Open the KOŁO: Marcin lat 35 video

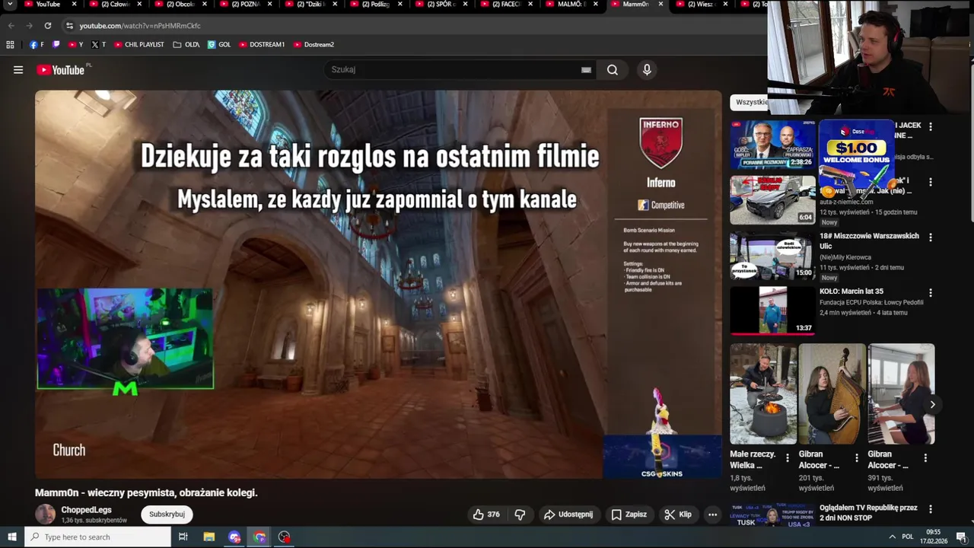coord(851,292)
